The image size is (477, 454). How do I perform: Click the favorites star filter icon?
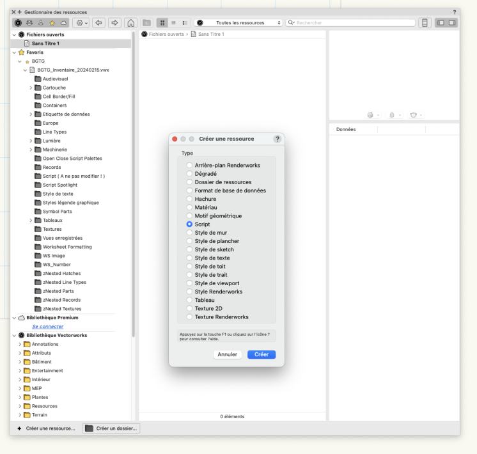(x=54, y=22)
